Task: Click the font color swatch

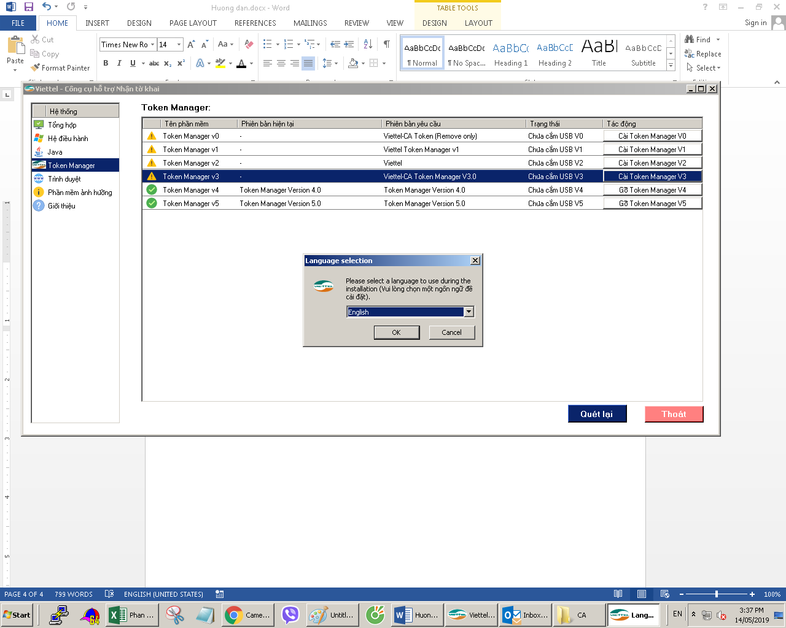Action: pos(241,63)
